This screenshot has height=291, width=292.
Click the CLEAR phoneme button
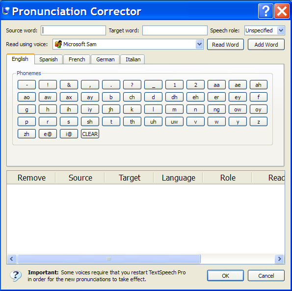90,134
